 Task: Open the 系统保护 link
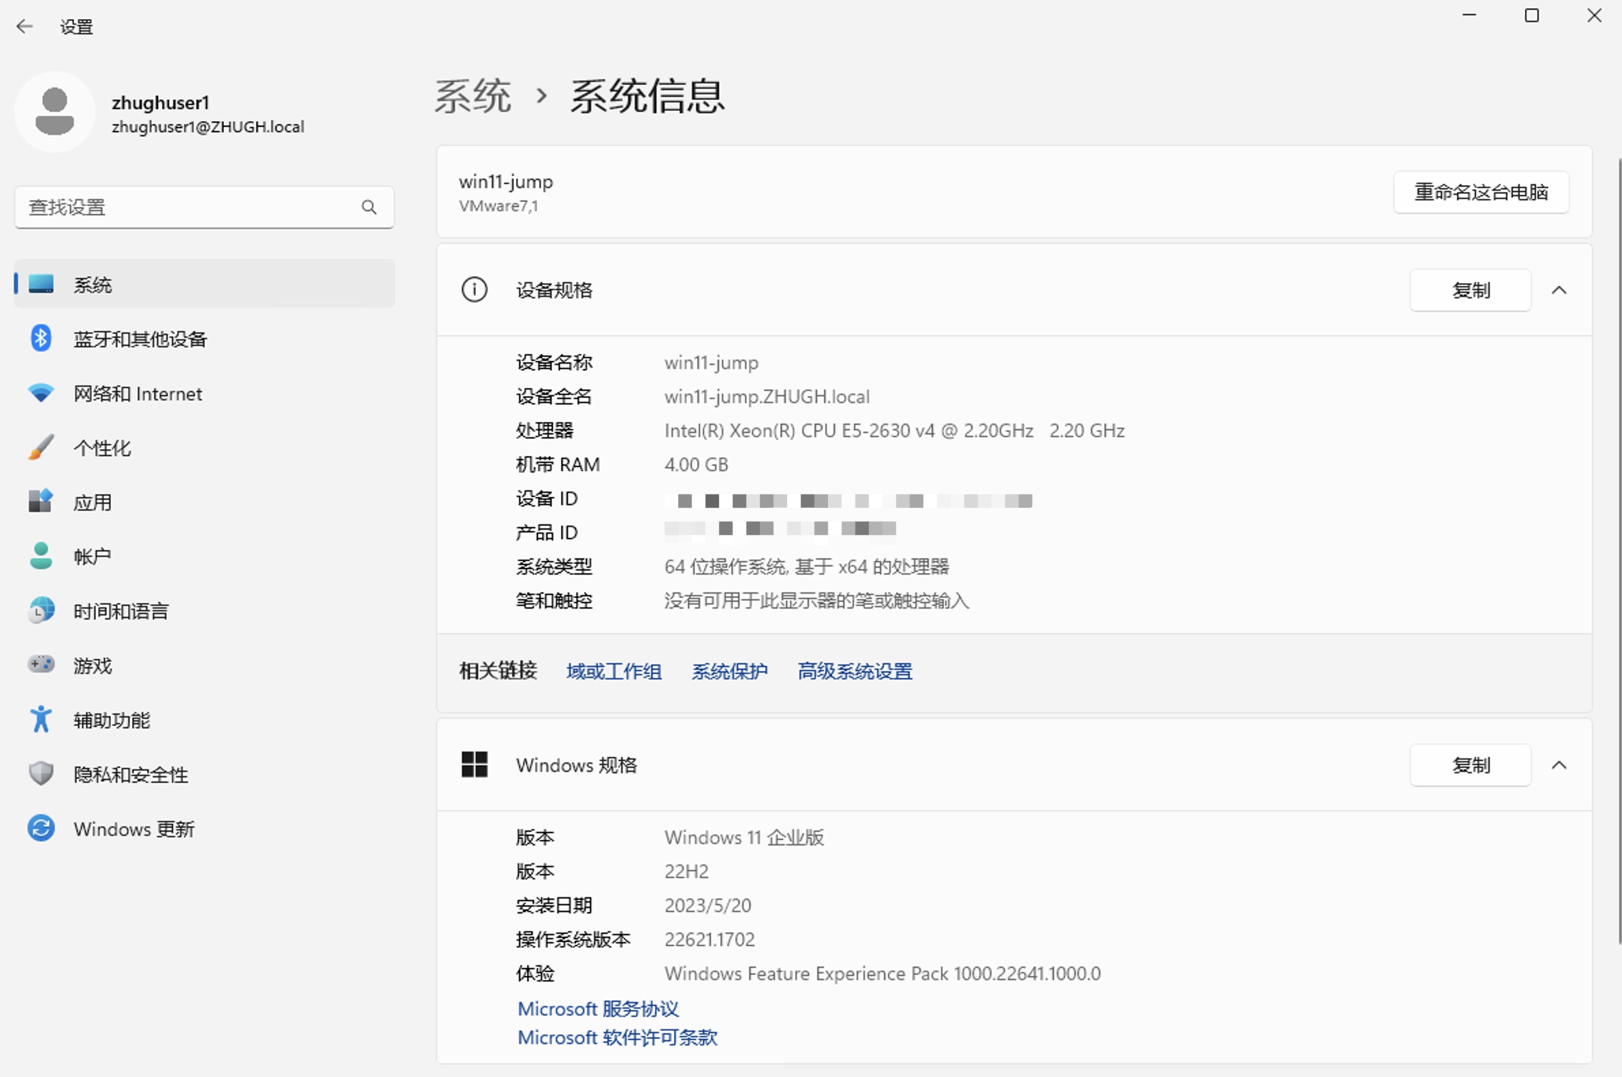tap(729, 671)
